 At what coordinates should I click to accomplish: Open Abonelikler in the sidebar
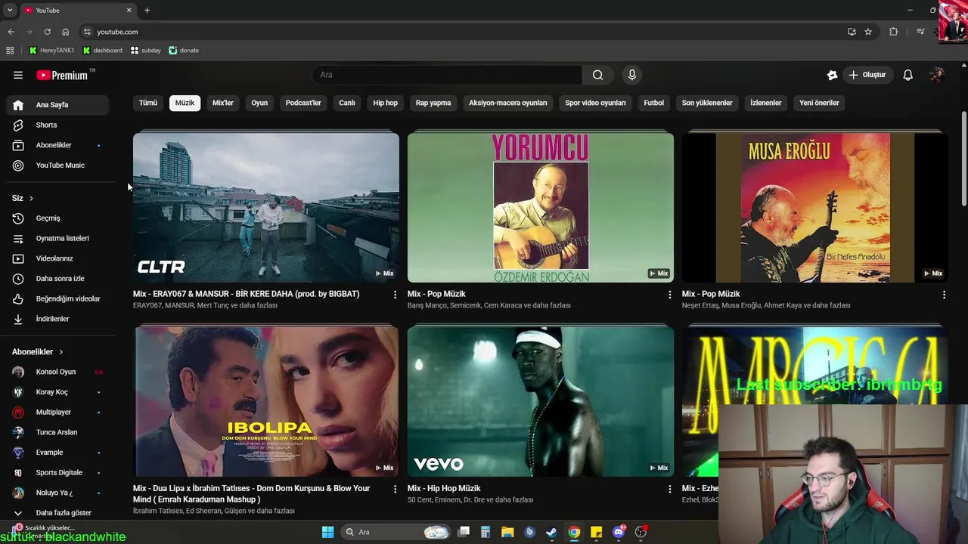coord(57,145)
